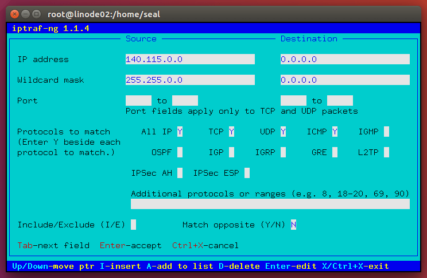Select the Destination wildcard mask field

coord(344,80)
